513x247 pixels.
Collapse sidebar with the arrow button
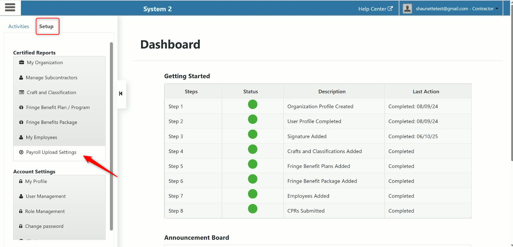click(x=121, y=94)
